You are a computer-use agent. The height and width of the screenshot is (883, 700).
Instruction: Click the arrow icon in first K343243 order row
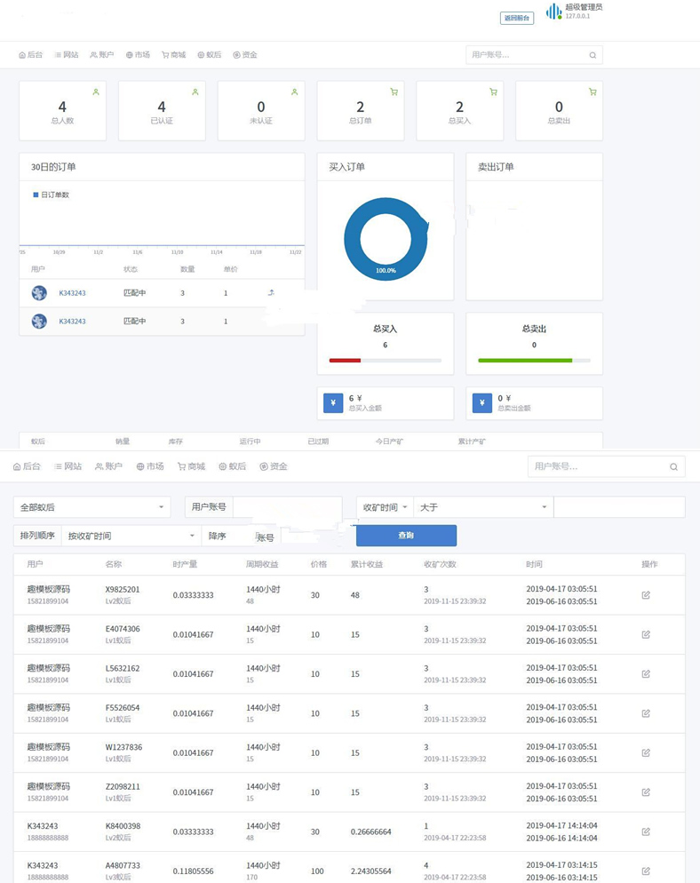[271, 292]
